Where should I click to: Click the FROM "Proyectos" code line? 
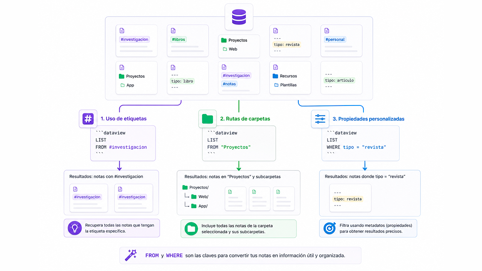pos(229,147)
